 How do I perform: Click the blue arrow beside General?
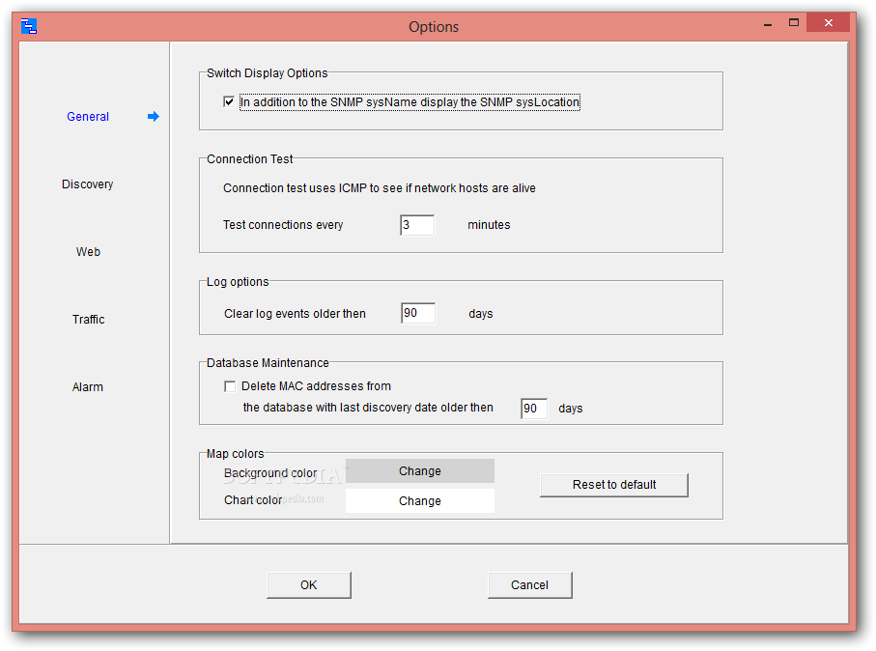click(x=153, y=116)
